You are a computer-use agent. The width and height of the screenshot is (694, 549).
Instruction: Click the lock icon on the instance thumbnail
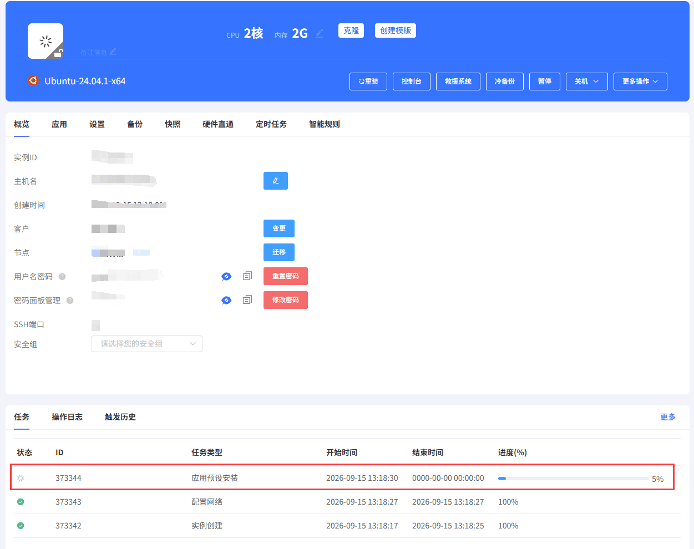[58, 53]
